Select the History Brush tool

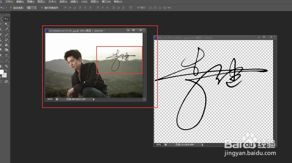6,40
